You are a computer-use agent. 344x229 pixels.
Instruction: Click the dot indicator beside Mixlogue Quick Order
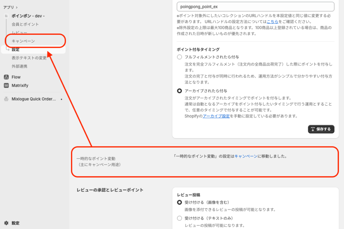pos(61,99)
